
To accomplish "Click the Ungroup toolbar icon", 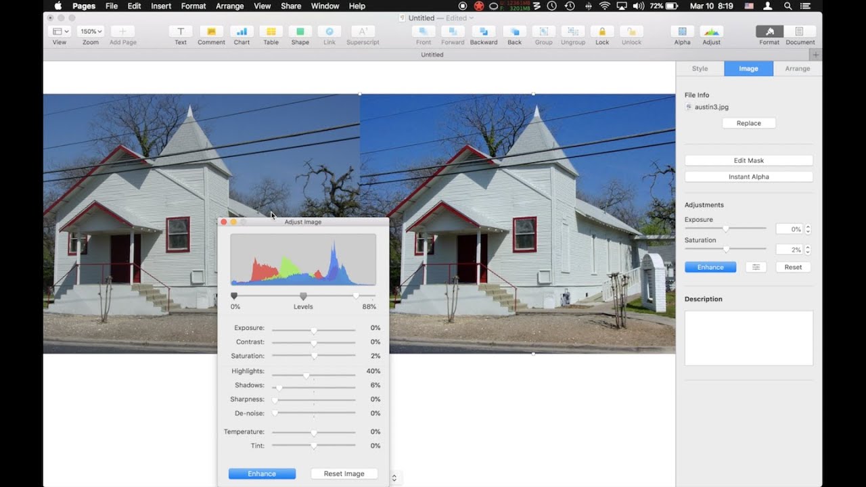I will (573, 31).
